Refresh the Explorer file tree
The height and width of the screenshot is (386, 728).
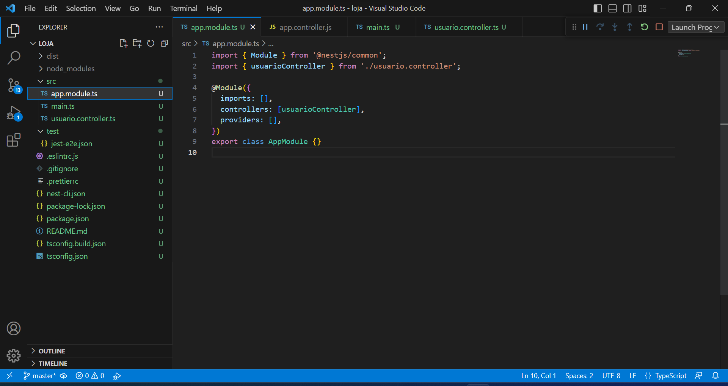tap(151, 43)
